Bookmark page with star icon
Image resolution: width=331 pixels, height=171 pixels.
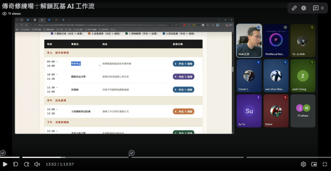[x=180, y=25]
